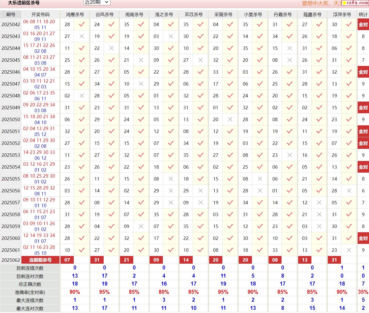Click the 开奖号码 column header
The width and height of the screenshot is (369, 313).
[40, 15]
